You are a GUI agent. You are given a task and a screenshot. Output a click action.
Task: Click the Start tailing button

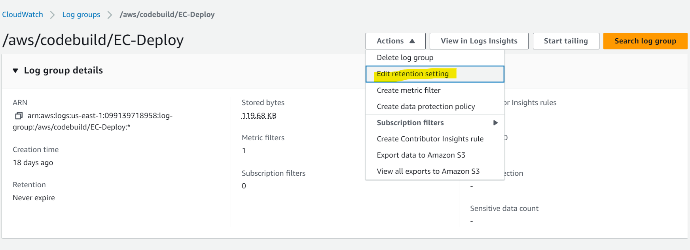(566, 41)
